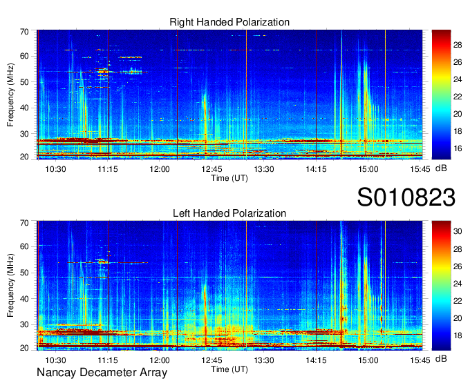This screenshot has height=381, width=470.
Task: Click 'Time (UT)' label under Right Handed plot
Action: click(229, 178)
